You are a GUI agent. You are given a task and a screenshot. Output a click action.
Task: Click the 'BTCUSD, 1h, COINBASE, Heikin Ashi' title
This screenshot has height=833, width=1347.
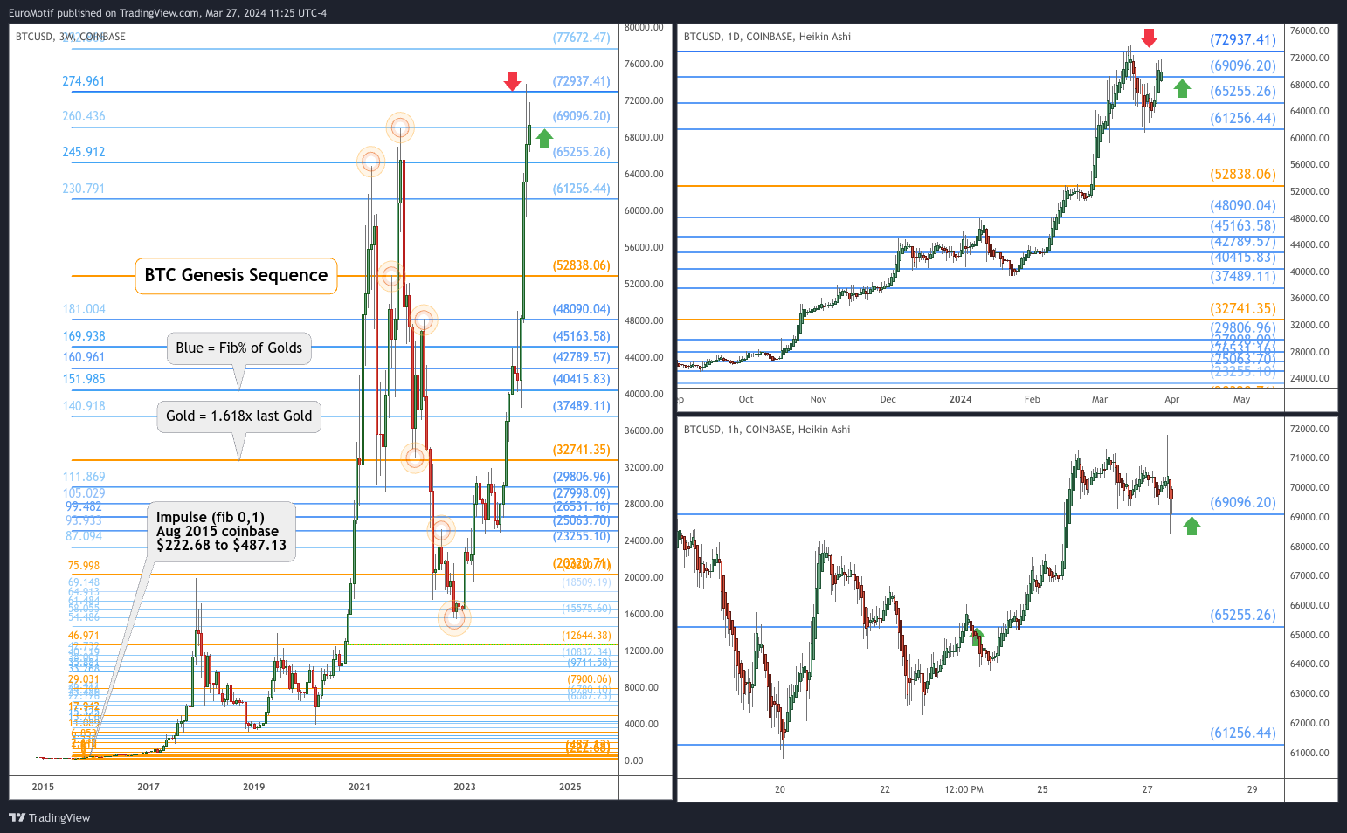767,430
